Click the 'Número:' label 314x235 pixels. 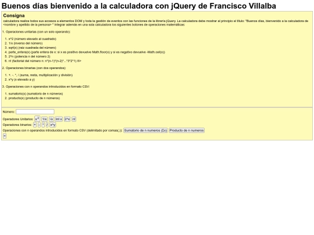[9, 112]
